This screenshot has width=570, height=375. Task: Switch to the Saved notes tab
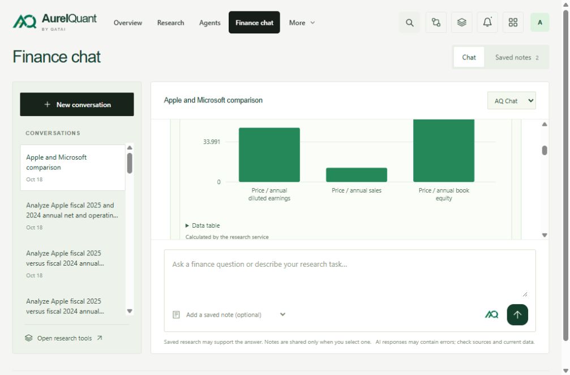[517, 57]
